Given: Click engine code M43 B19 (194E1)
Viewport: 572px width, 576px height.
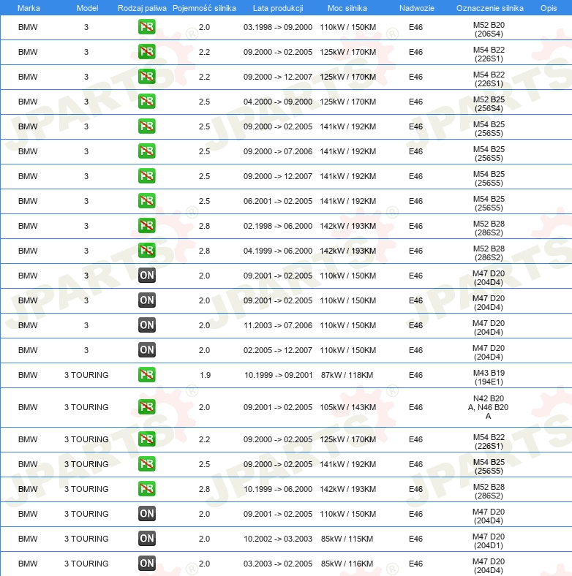Looking at the screenshot, I should 489,377.
